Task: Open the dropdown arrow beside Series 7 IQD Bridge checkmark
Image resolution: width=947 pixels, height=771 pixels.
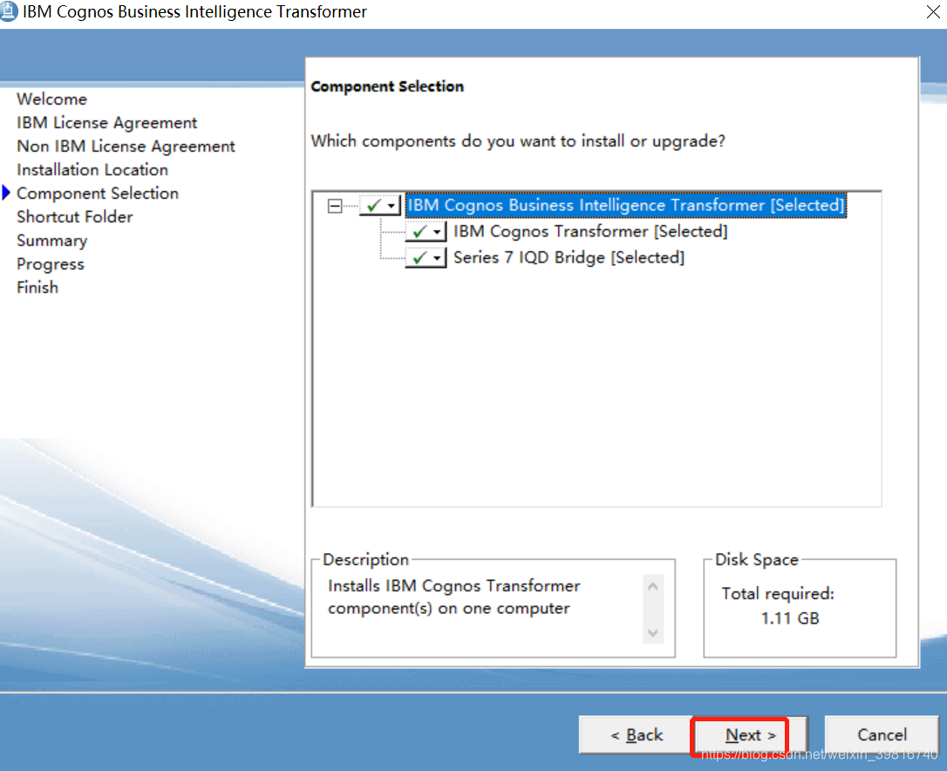Action: tap(437, 259)
